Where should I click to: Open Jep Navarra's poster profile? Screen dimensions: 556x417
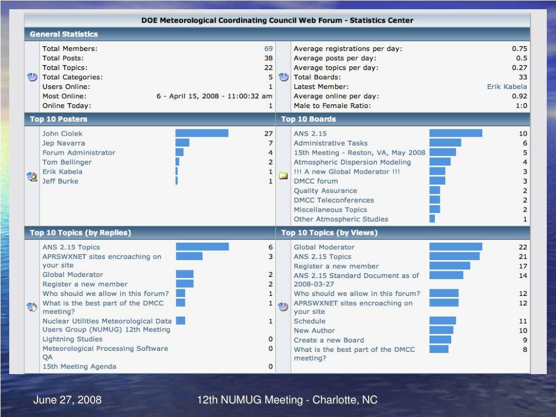64,143
